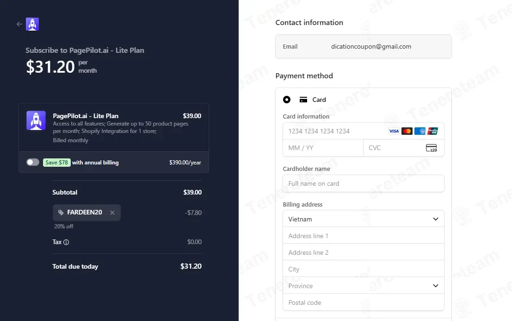Focus the Address line 1 field
The height and width of the screenshot is (321, 512).
pos(363,236)
